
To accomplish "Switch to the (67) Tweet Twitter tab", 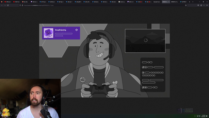I will (x=43, y=2).
